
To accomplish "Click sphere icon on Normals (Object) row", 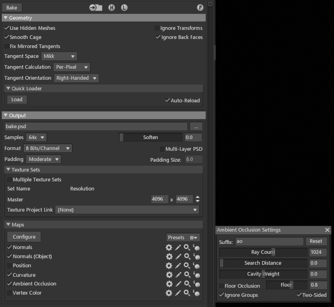I will click(196, 256).
